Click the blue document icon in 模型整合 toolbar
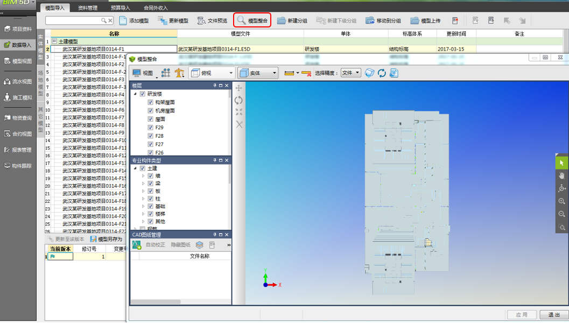The height and width of the screenshot is (324, 569). pos(394,73)
